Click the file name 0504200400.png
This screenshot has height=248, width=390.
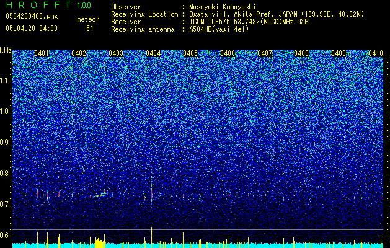click(x=32, y=17)
